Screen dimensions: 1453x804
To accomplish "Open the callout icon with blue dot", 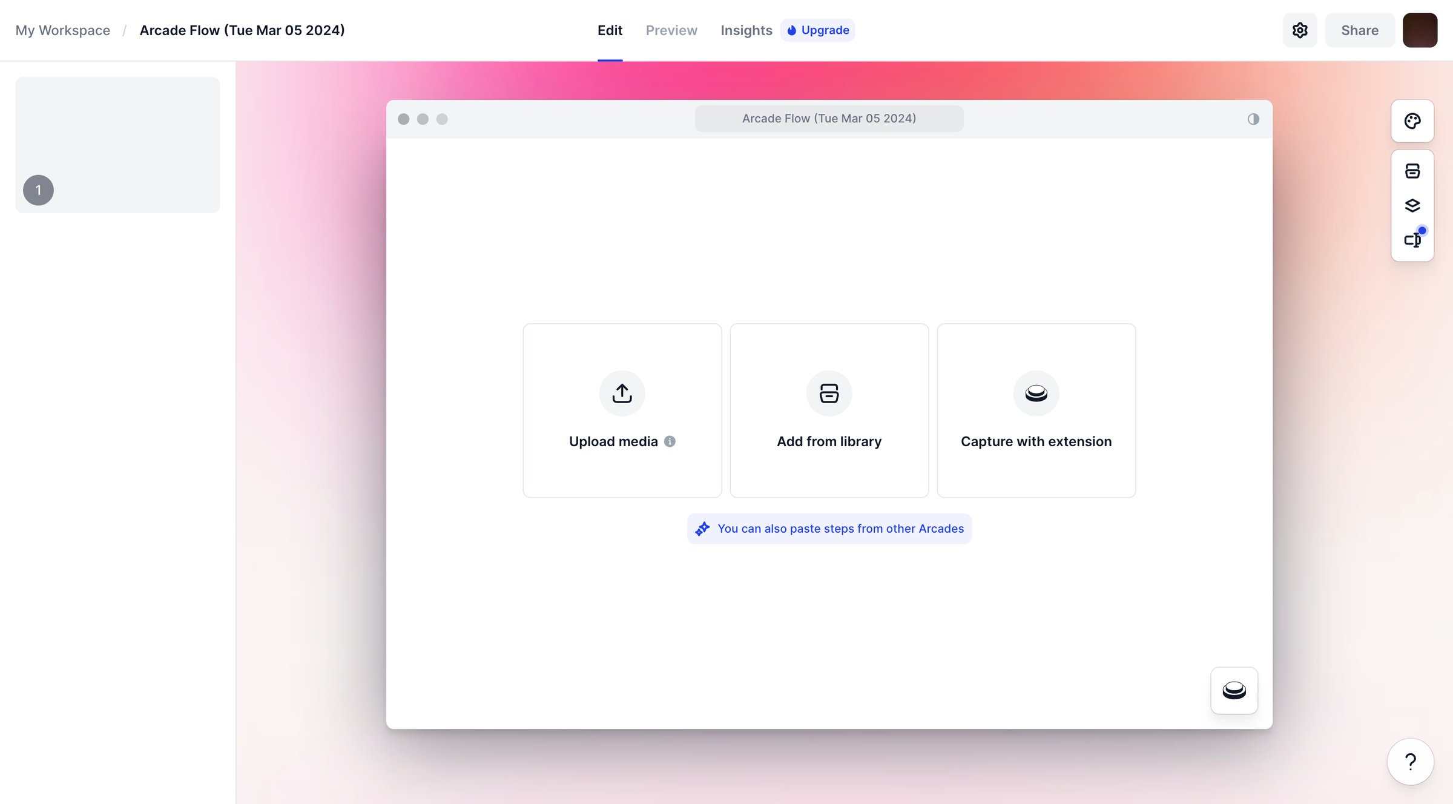I will click(x=1412, y=240).
